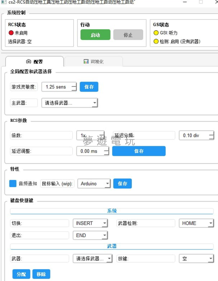Click the bar chart icon on 可视化 tab

pos(86,61)
